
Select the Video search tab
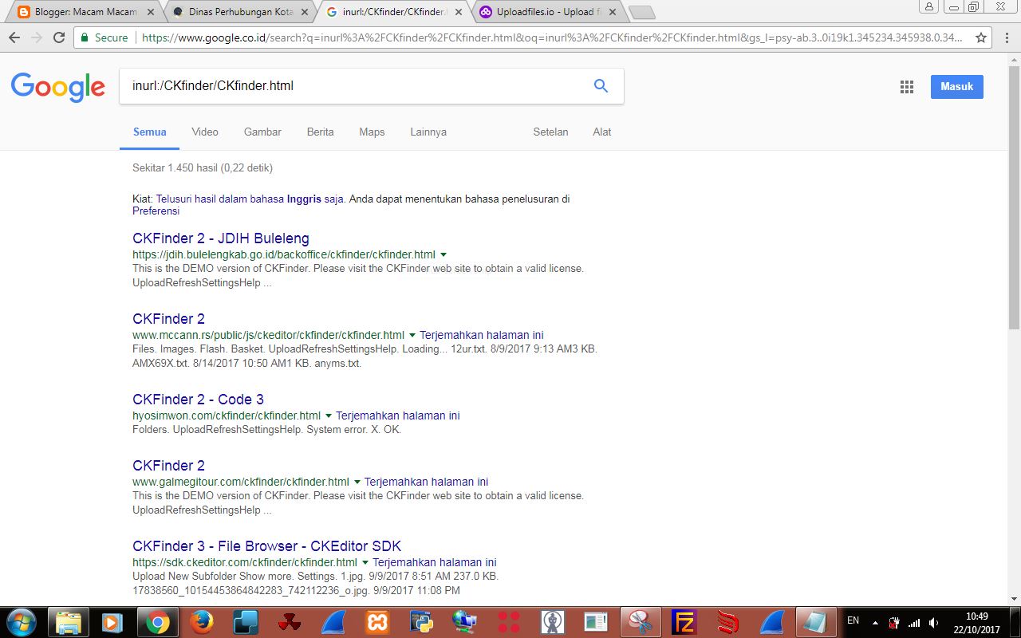(205, 132)
